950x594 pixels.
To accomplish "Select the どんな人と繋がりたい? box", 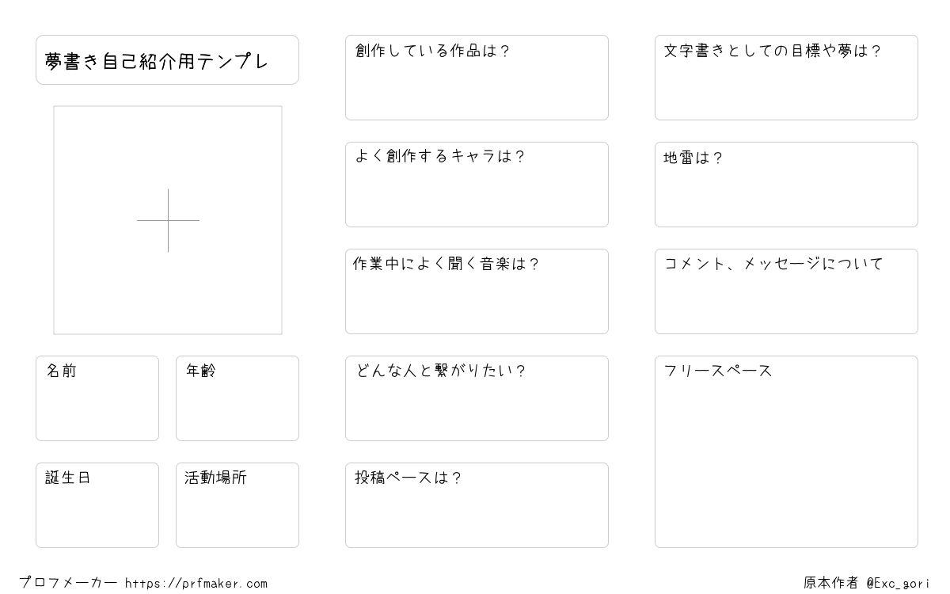I will (477, 398).
